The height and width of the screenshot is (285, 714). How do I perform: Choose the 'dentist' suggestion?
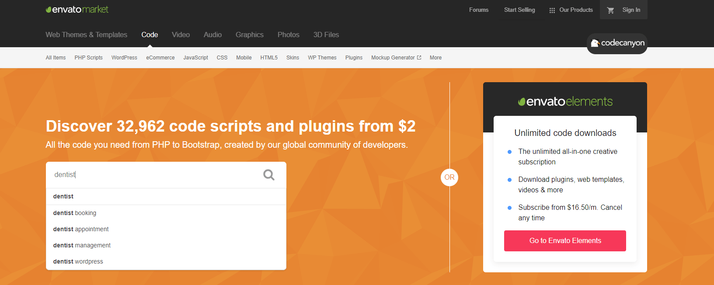coord(166,197)
